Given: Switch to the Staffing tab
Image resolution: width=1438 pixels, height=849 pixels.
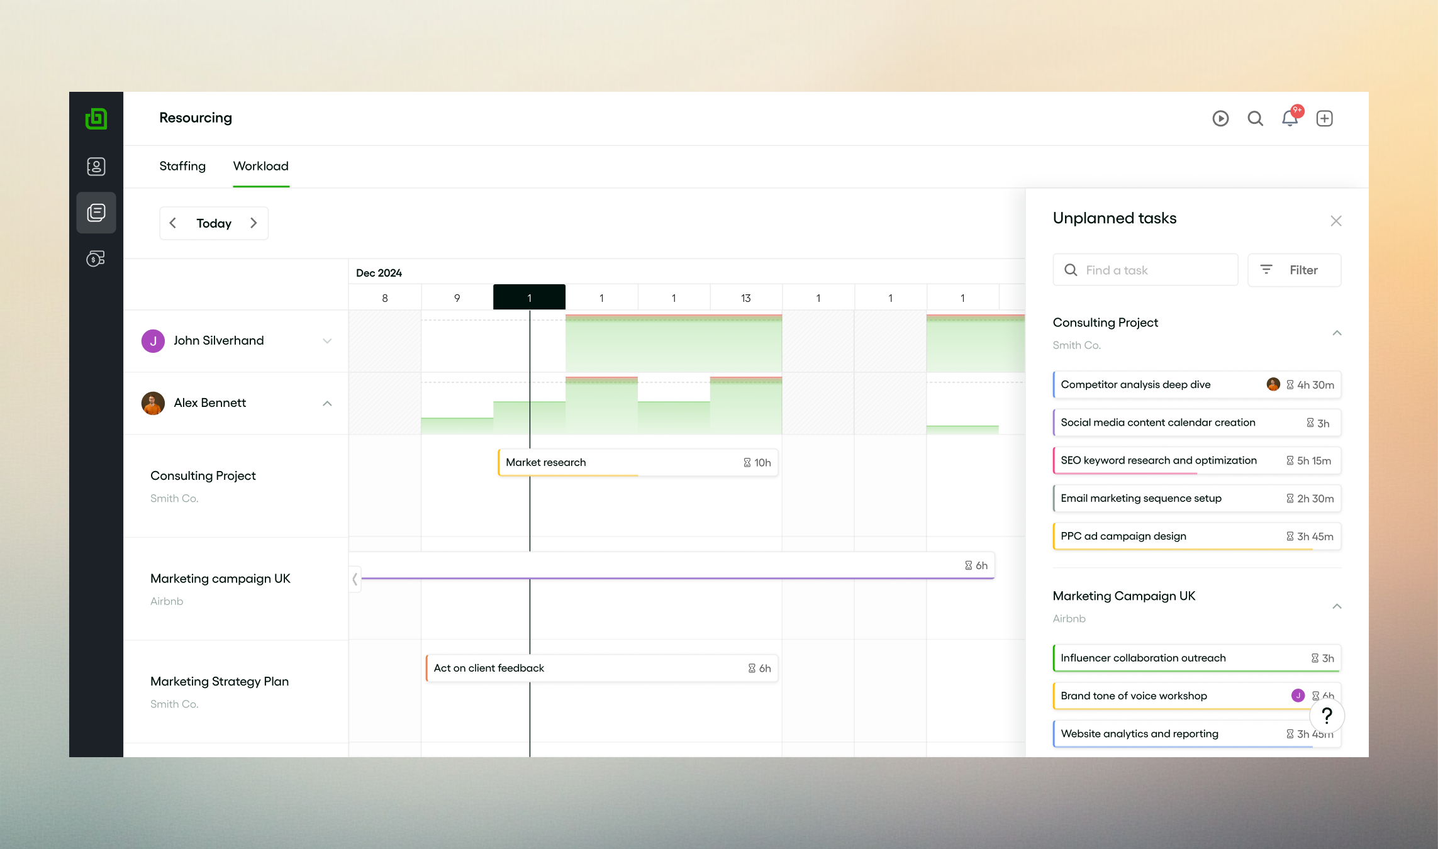Looking at the screenshot, I should 182,166.
